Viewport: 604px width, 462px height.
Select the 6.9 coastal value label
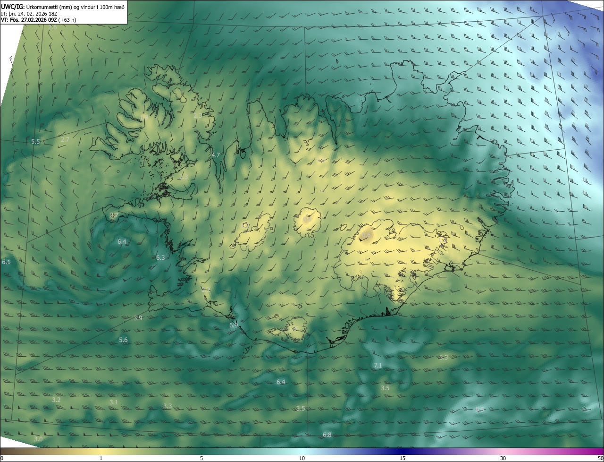234,325
